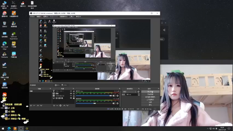Open notification center in system tray
The image size is (233, 131).
click(x=229, y=129)
